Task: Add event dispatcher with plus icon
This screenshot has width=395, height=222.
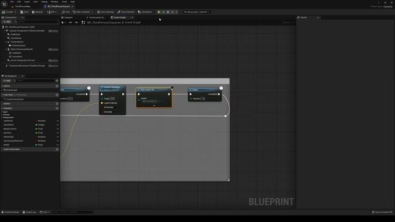Action: point(57,149)
